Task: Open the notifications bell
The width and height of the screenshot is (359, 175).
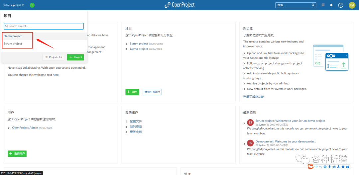Action: coord(331,5)
